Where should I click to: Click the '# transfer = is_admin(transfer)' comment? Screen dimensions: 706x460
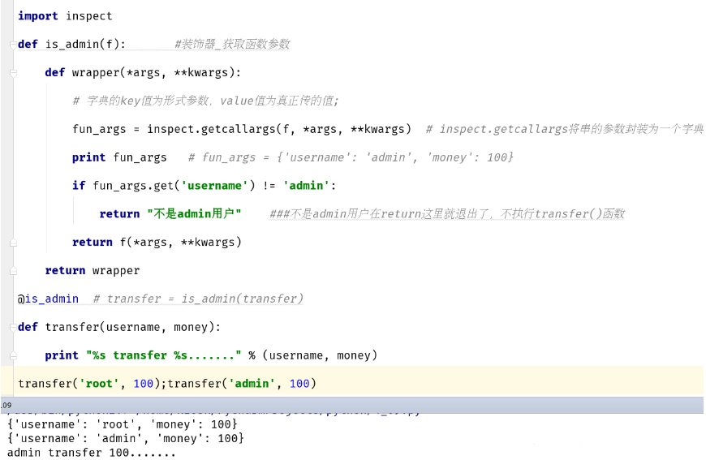click(x=198, y=299)
